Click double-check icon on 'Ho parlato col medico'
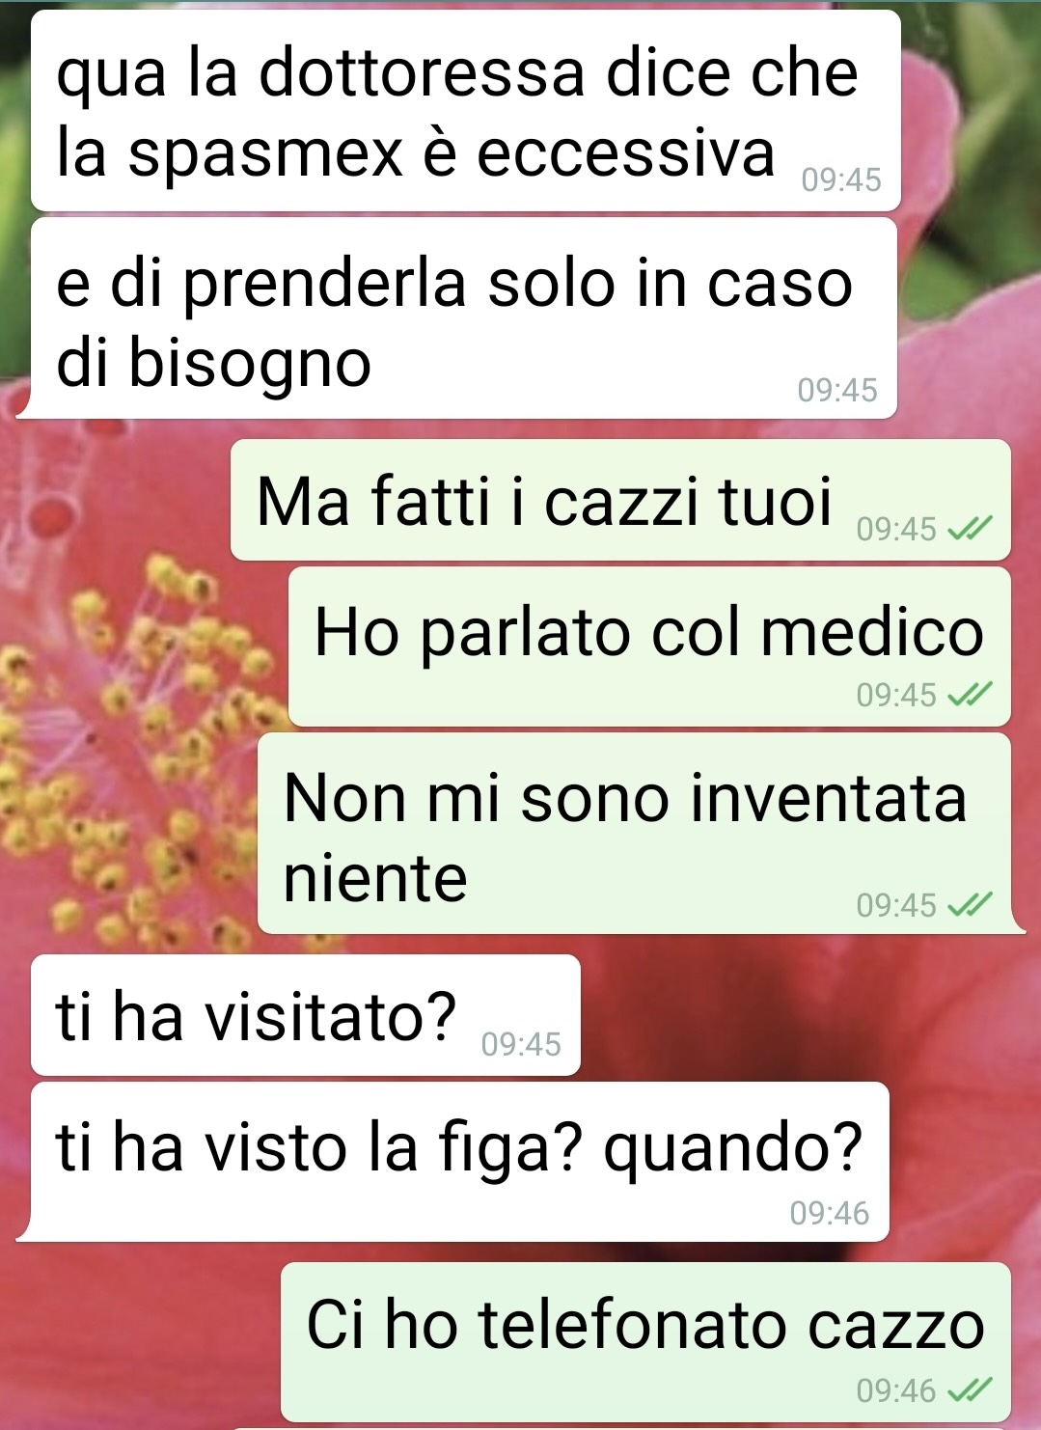This screenshot has height=1430, width=1041. [x=970, y=695]
